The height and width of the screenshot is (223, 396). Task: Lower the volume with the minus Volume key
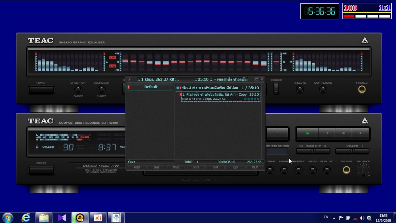coord(344,151)
